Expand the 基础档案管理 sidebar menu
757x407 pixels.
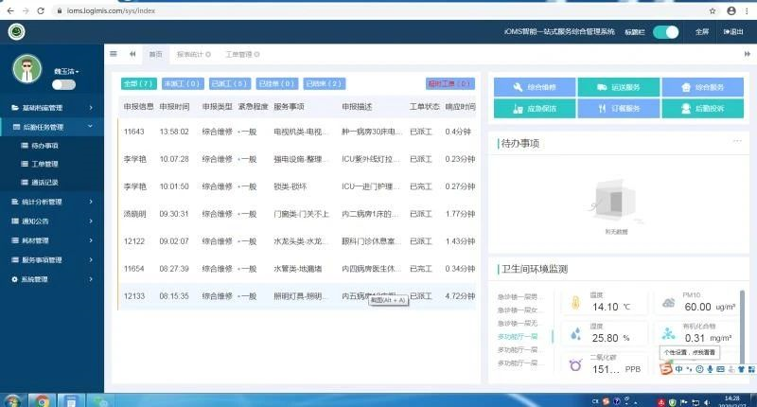(51, 107)
